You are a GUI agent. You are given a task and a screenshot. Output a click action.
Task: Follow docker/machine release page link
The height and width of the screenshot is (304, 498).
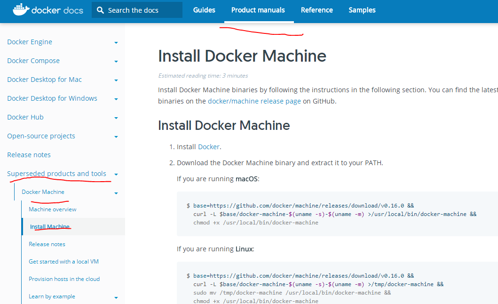(x=254, y=101)
